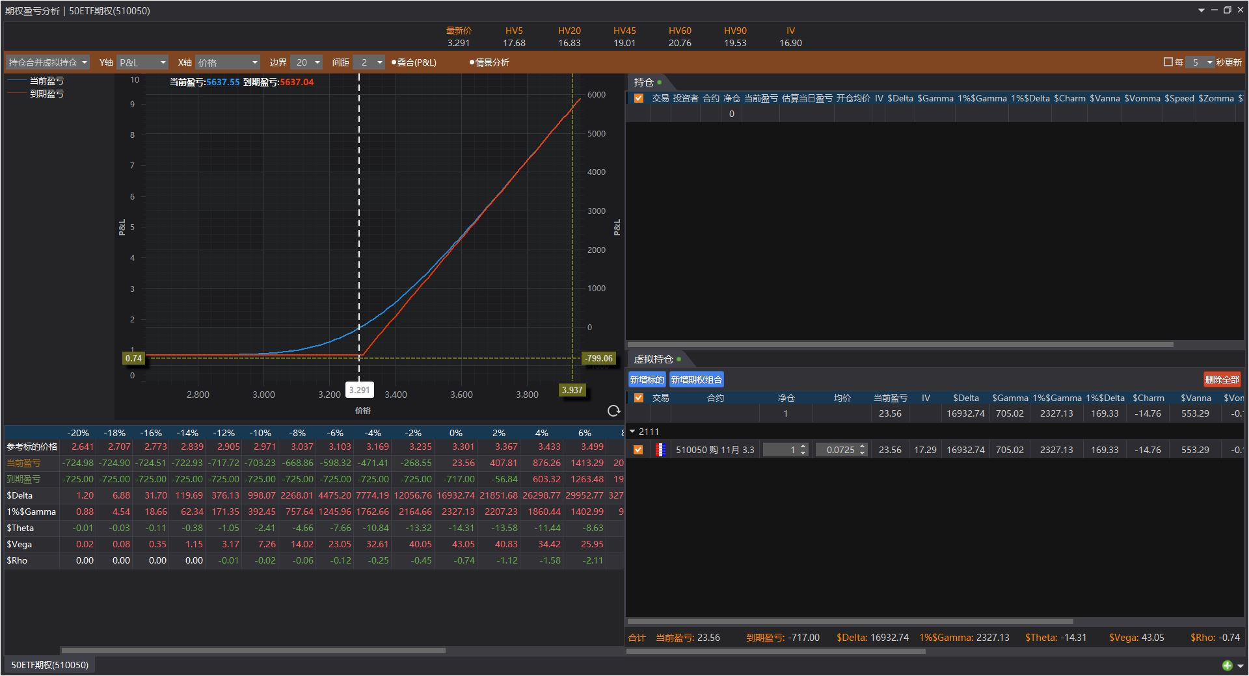Click the 新增期权组合 button
1249x676 pixels.
click(696, 380)
